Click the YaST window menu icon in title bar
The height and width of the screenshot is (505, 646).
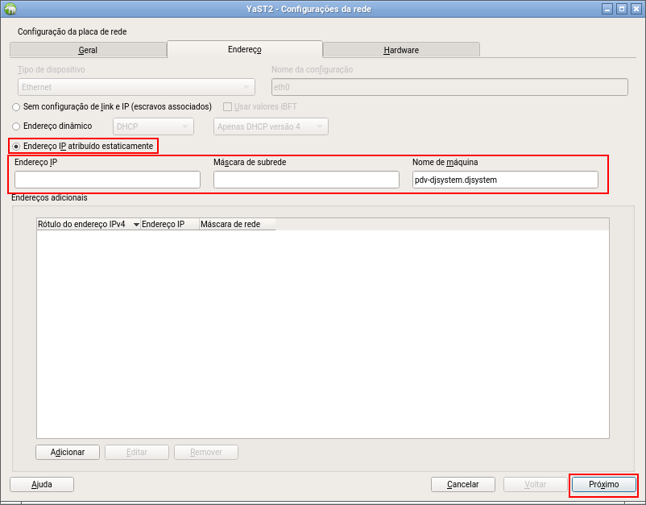coord(10,9)
